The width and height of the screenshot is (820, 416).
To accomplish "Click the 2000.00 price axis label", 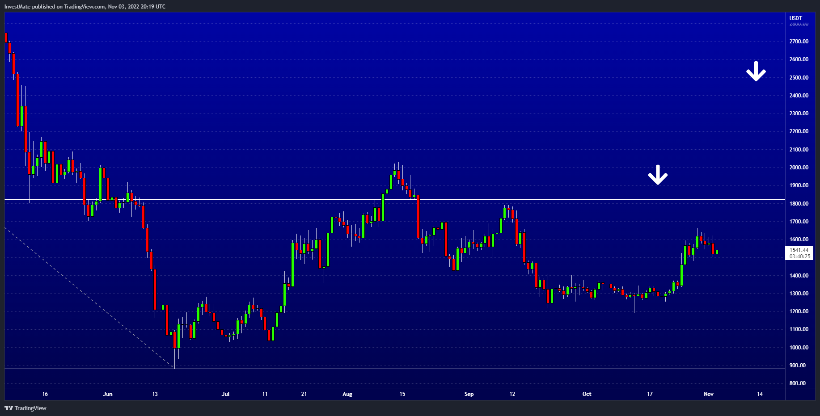I will click(x=799, y=168).
